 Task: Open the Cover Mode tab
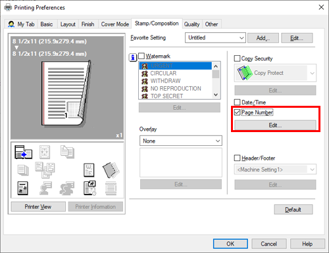[x=114, y=24]
